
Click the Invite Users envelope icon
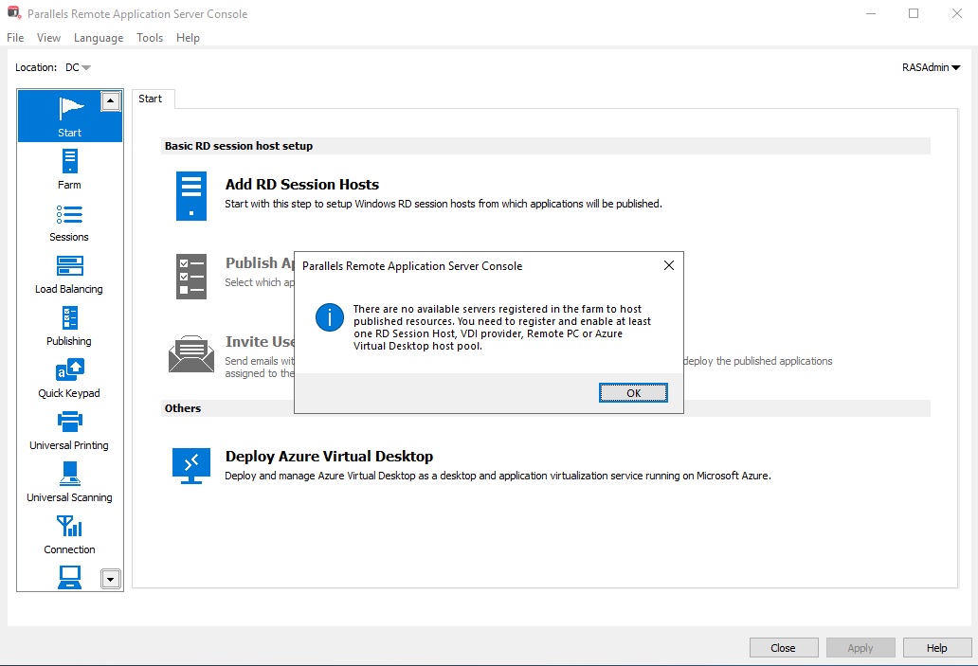coord(190,353)
